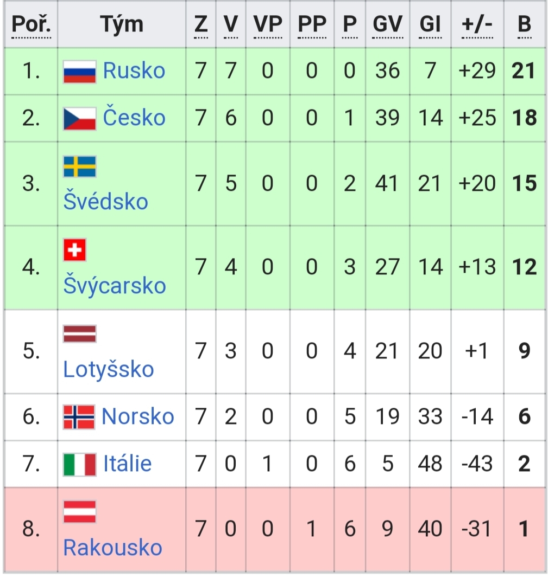Open the Lotyšsko team link
548x578 pixels.
(x=108, y=369)
